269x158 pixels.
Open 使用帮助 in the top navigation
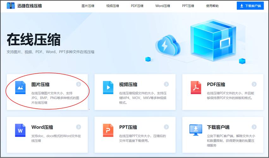click(212, 6)
